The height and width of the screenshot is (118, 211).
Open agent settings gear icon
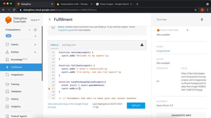pos(35,30)
